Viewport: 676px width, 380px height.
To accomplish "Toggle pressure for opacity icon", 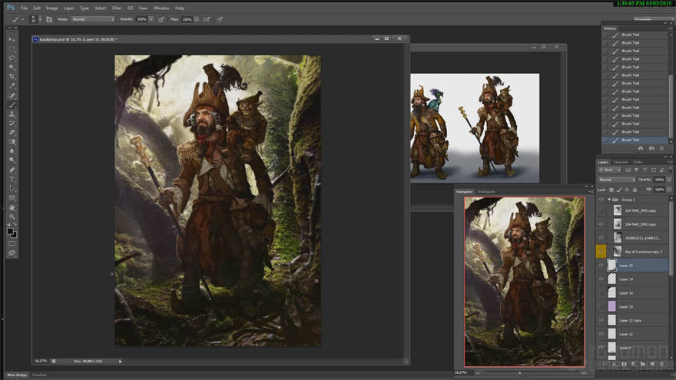I will (161, 19).
